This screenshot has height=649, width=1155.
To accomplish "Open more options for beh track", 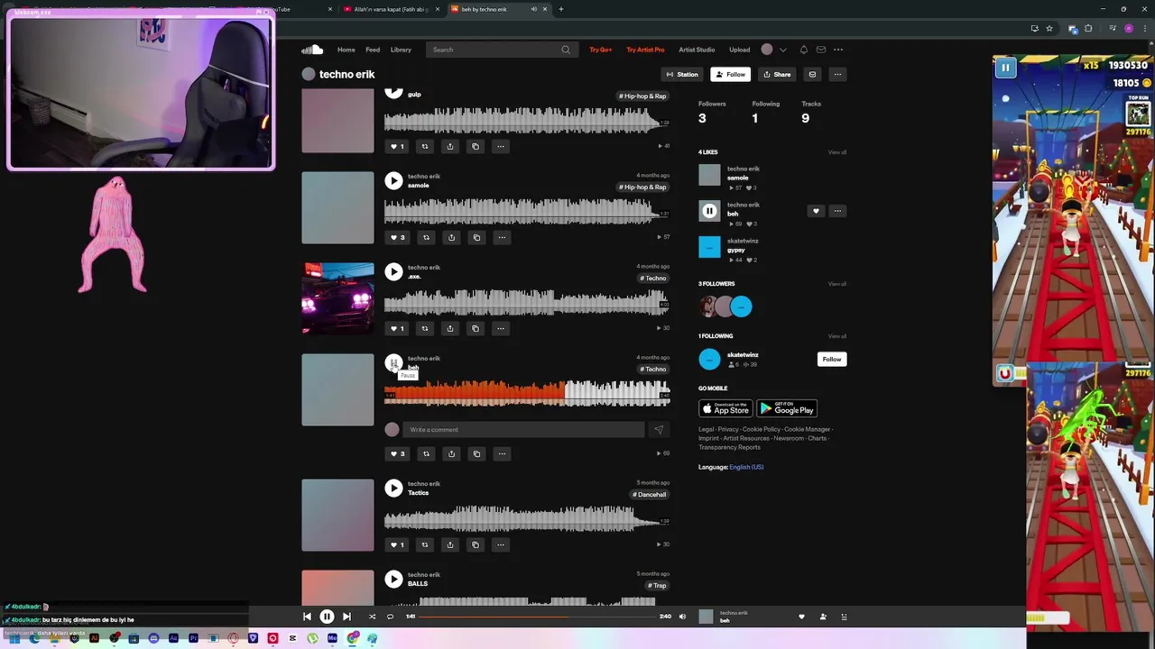I will (x=502, y=453).
